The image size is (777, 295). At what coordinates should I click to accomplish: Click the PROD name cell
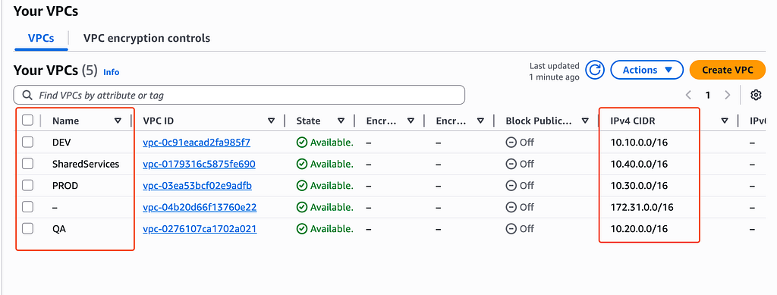pyautogui.click(x=65, y=186)
